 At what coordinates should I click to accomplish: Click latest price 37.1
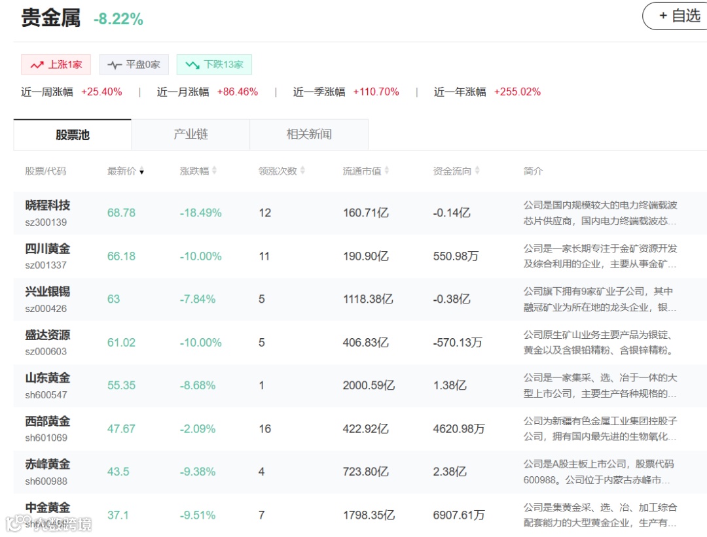tap(118, 515)
